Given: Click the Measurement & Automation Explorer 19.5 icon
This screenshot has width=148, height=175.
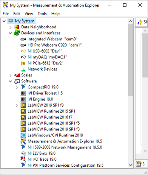Looking at the screenshot, I should click(23, 141).
